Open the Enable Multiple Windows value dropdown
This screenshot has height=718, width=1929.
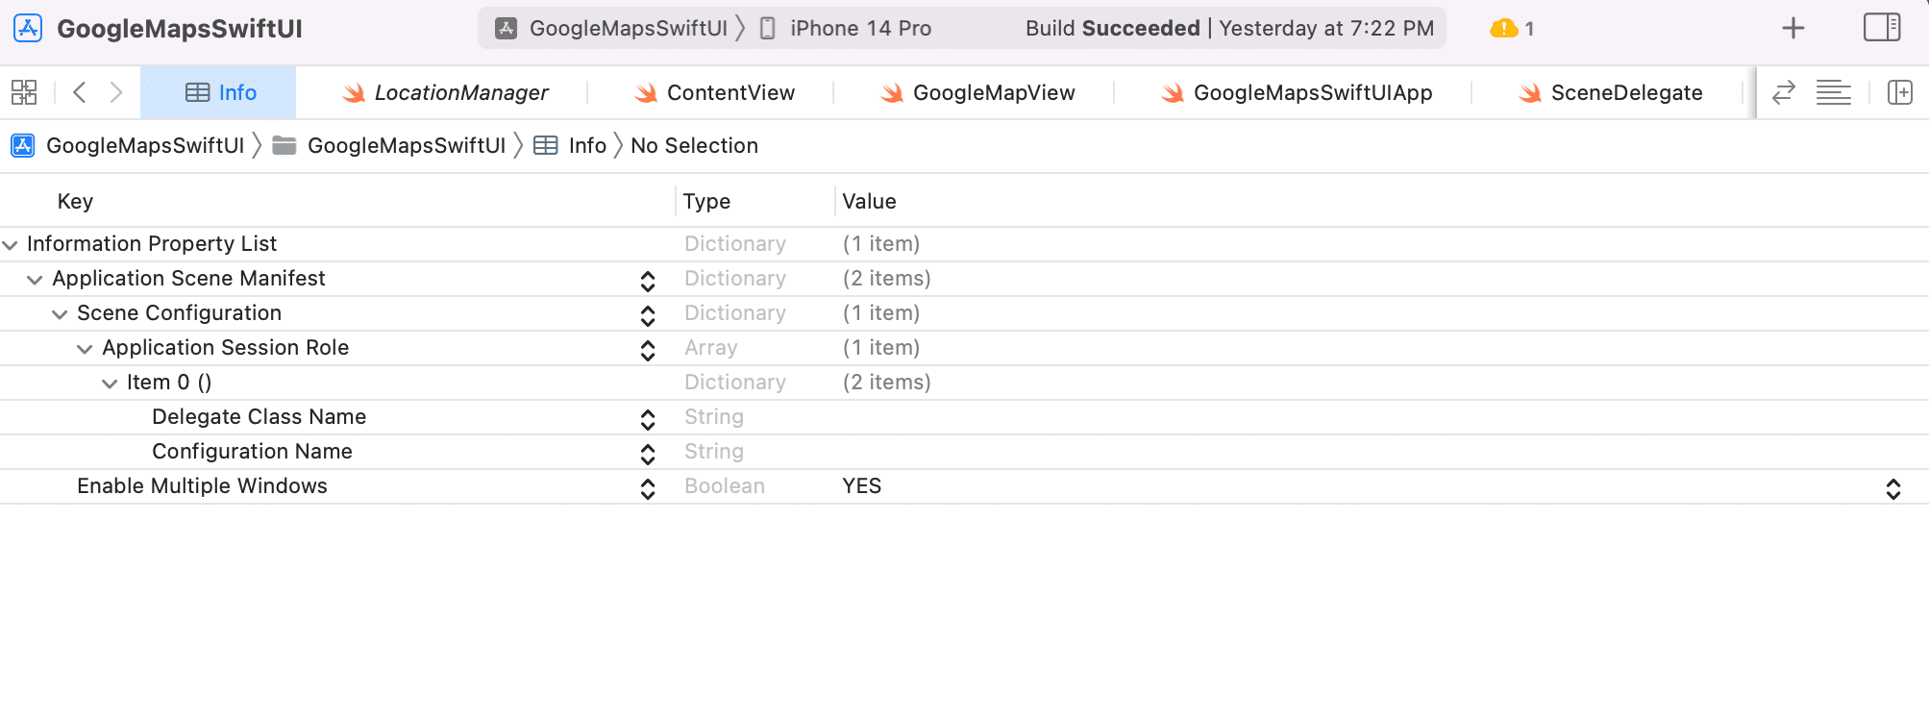[1892, 487]
